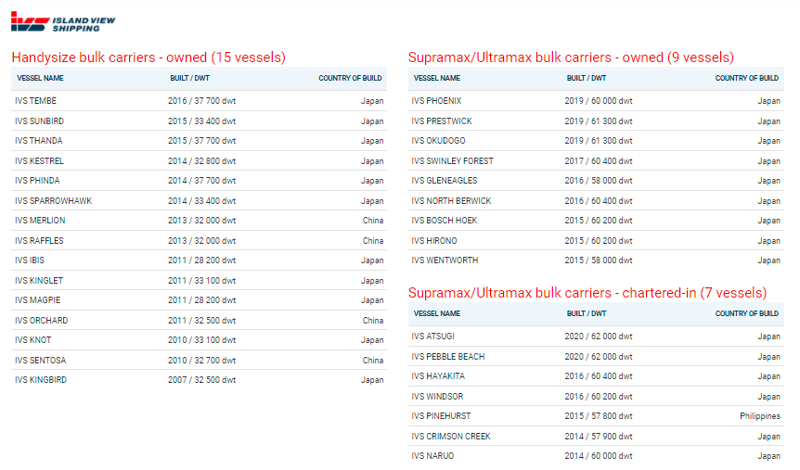This screenshot has width=800, height=470.
Task: Click COUNTRY OF BUILD header in Handysize table
Action: 350,78
